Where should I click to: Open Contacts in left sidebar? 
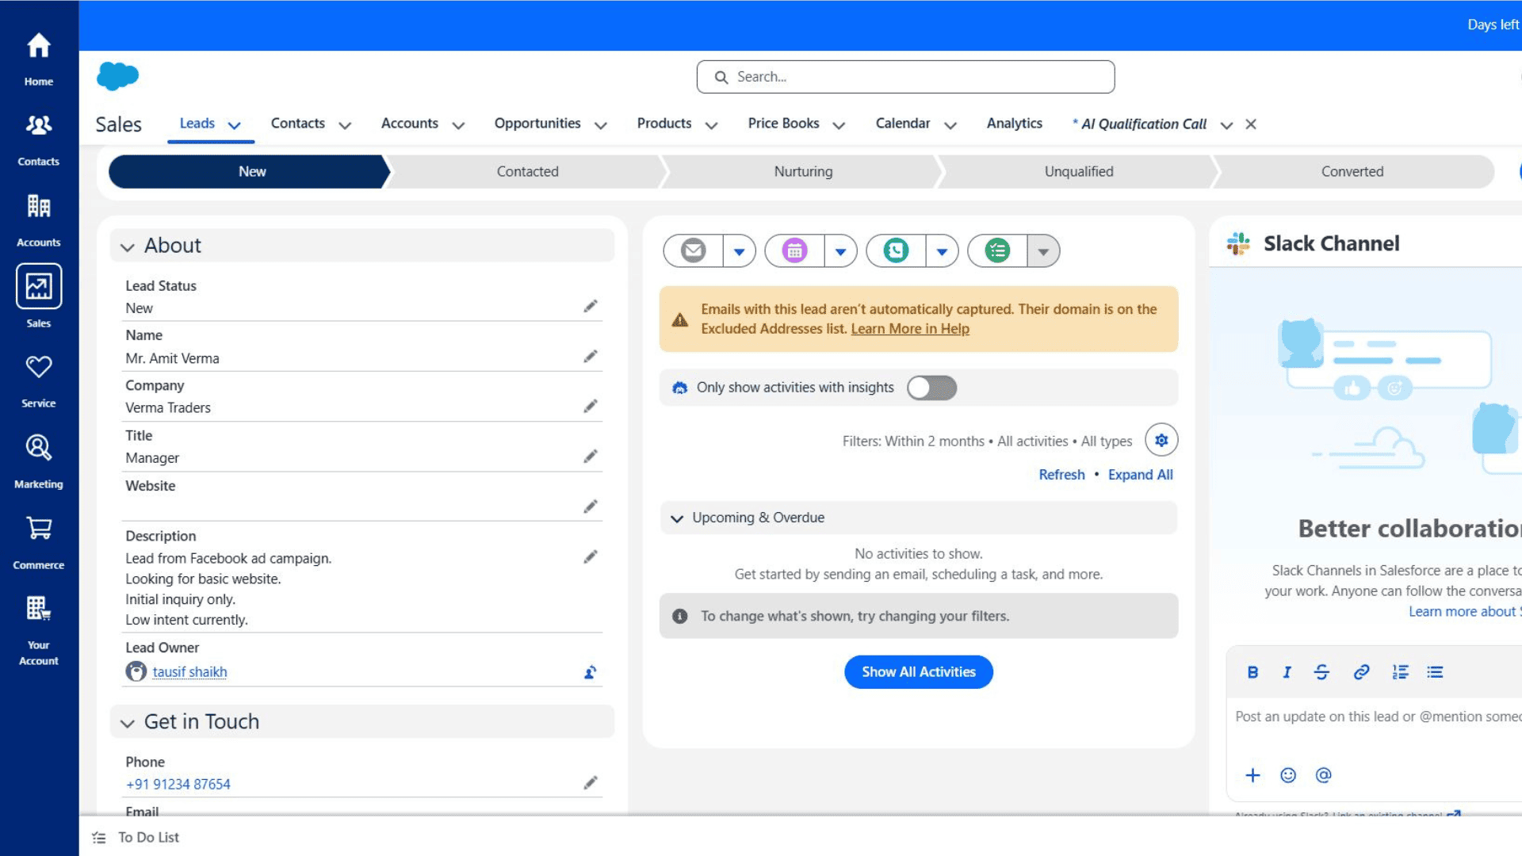click(x=38, y=139)
